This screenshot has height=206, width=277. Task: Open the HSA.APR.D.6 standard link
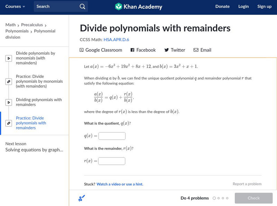coord(116,40)
